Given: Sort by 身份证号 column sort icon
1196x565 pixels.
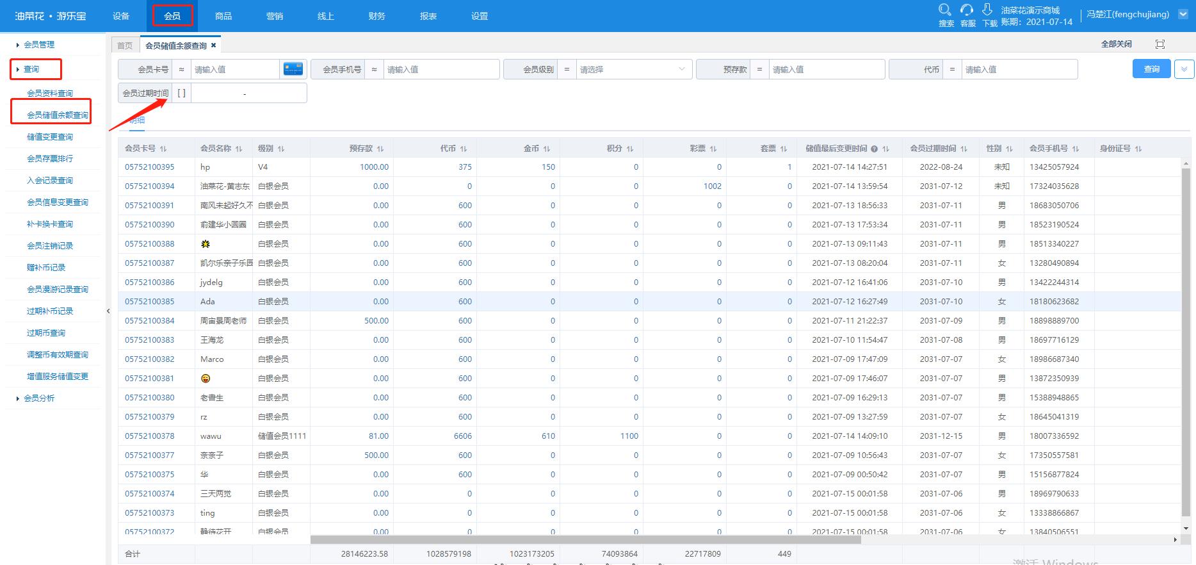Looking at the screenshot, I should 1138,149.
